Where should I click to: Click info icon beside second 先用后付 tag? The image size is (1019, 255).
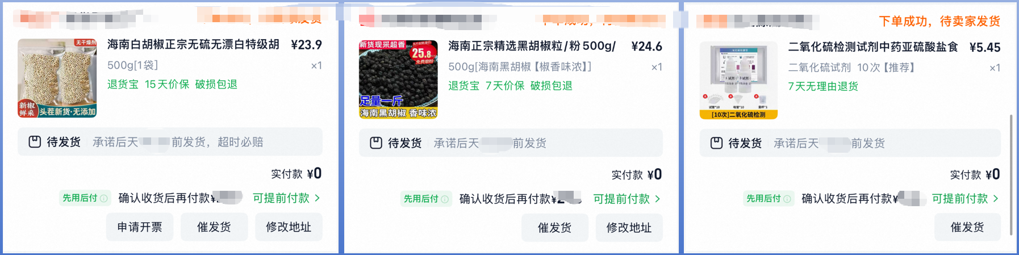tap(445, 199)
